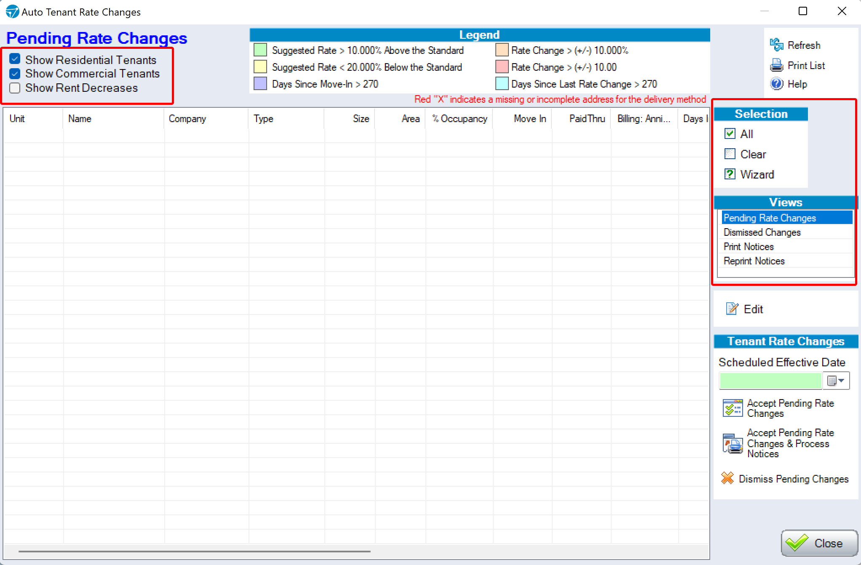Click the Clear selection icon

tap(730, 154)
